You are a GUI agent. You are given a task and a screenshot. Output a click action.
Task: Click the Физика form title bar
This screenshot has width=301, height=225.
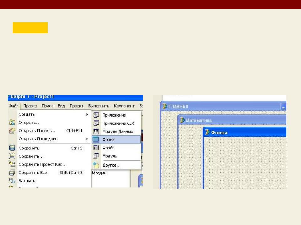(245, 132)
